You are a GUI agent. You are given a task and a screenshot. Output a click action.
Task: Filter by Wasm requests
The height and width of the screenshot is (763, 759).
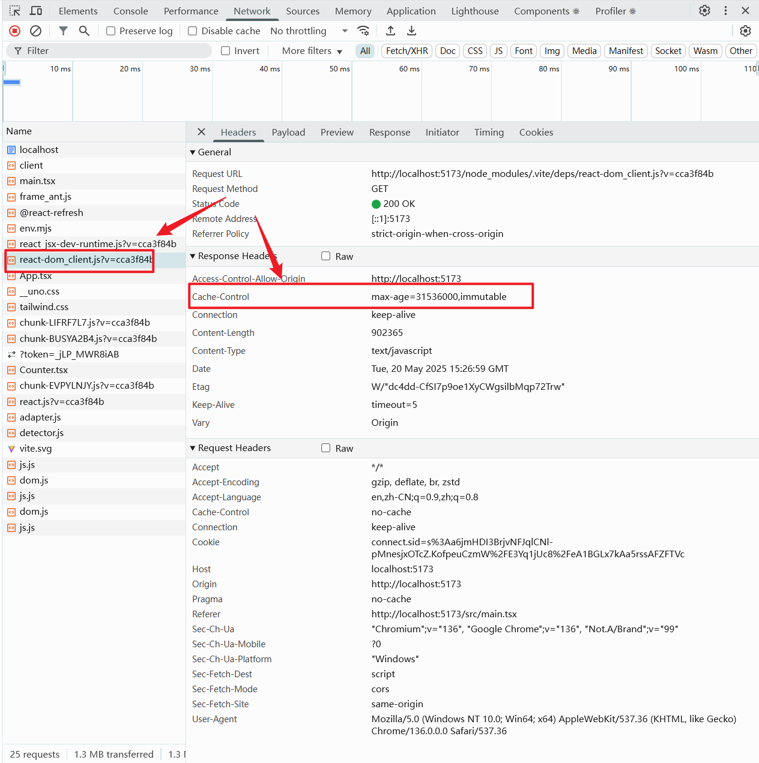point(706,51)
